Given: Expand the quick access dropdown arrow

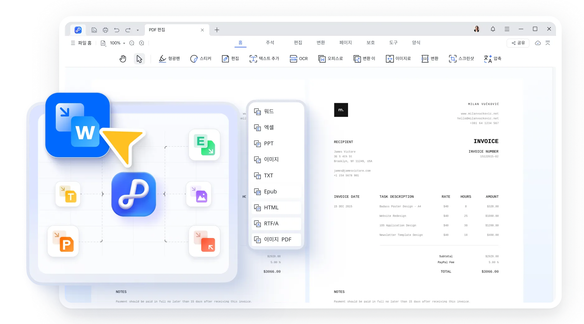Looking at the screenshot, I should point(138,30).
